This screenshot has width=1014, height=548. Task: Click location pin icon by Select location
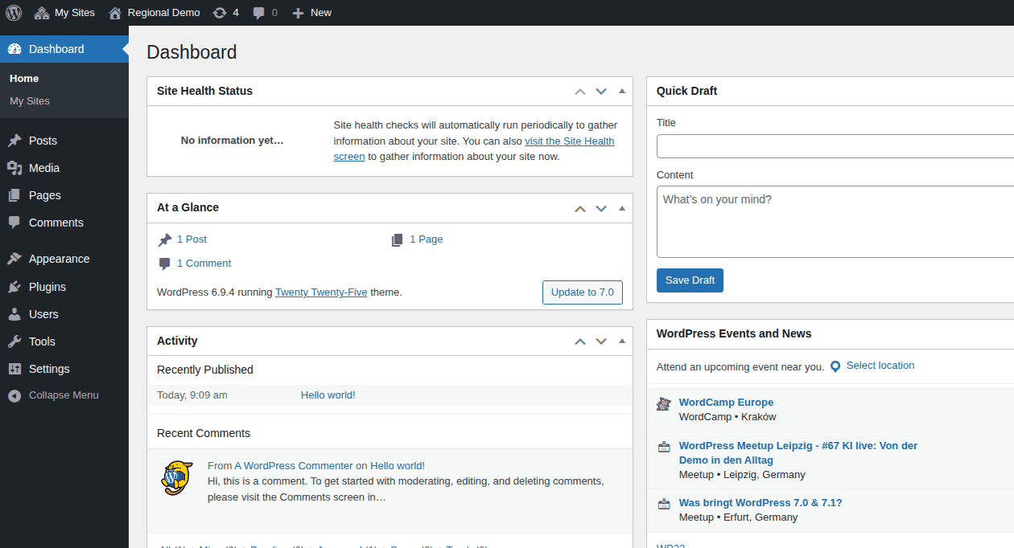835,366
